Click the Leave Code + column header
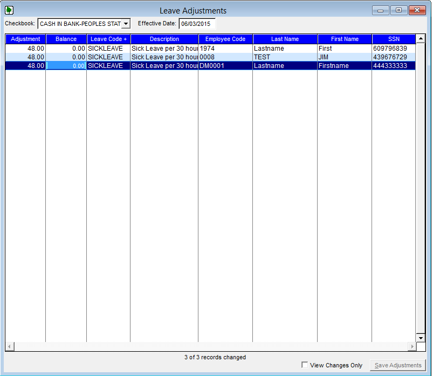This screenshot has height=376, width=433. click(x=108, y=39)
